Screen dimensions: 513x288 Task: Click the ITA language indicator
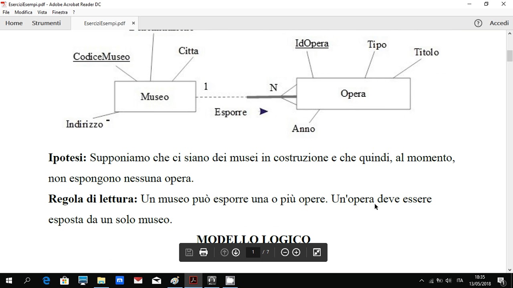pyautogui.click(x=460, y=281)
